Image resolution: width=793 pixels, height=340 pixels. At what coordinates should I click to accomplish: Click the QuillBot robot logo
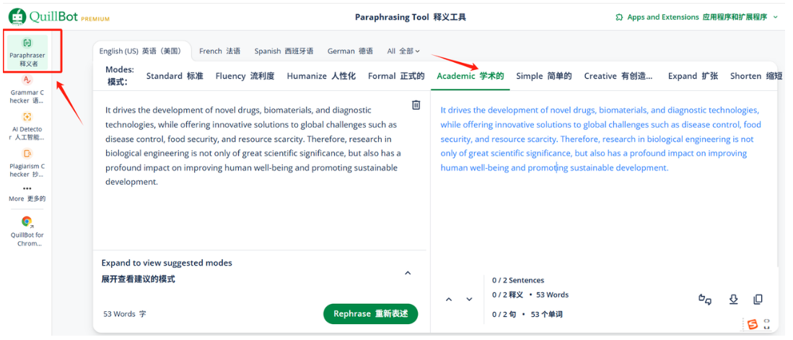pos(18,17)
